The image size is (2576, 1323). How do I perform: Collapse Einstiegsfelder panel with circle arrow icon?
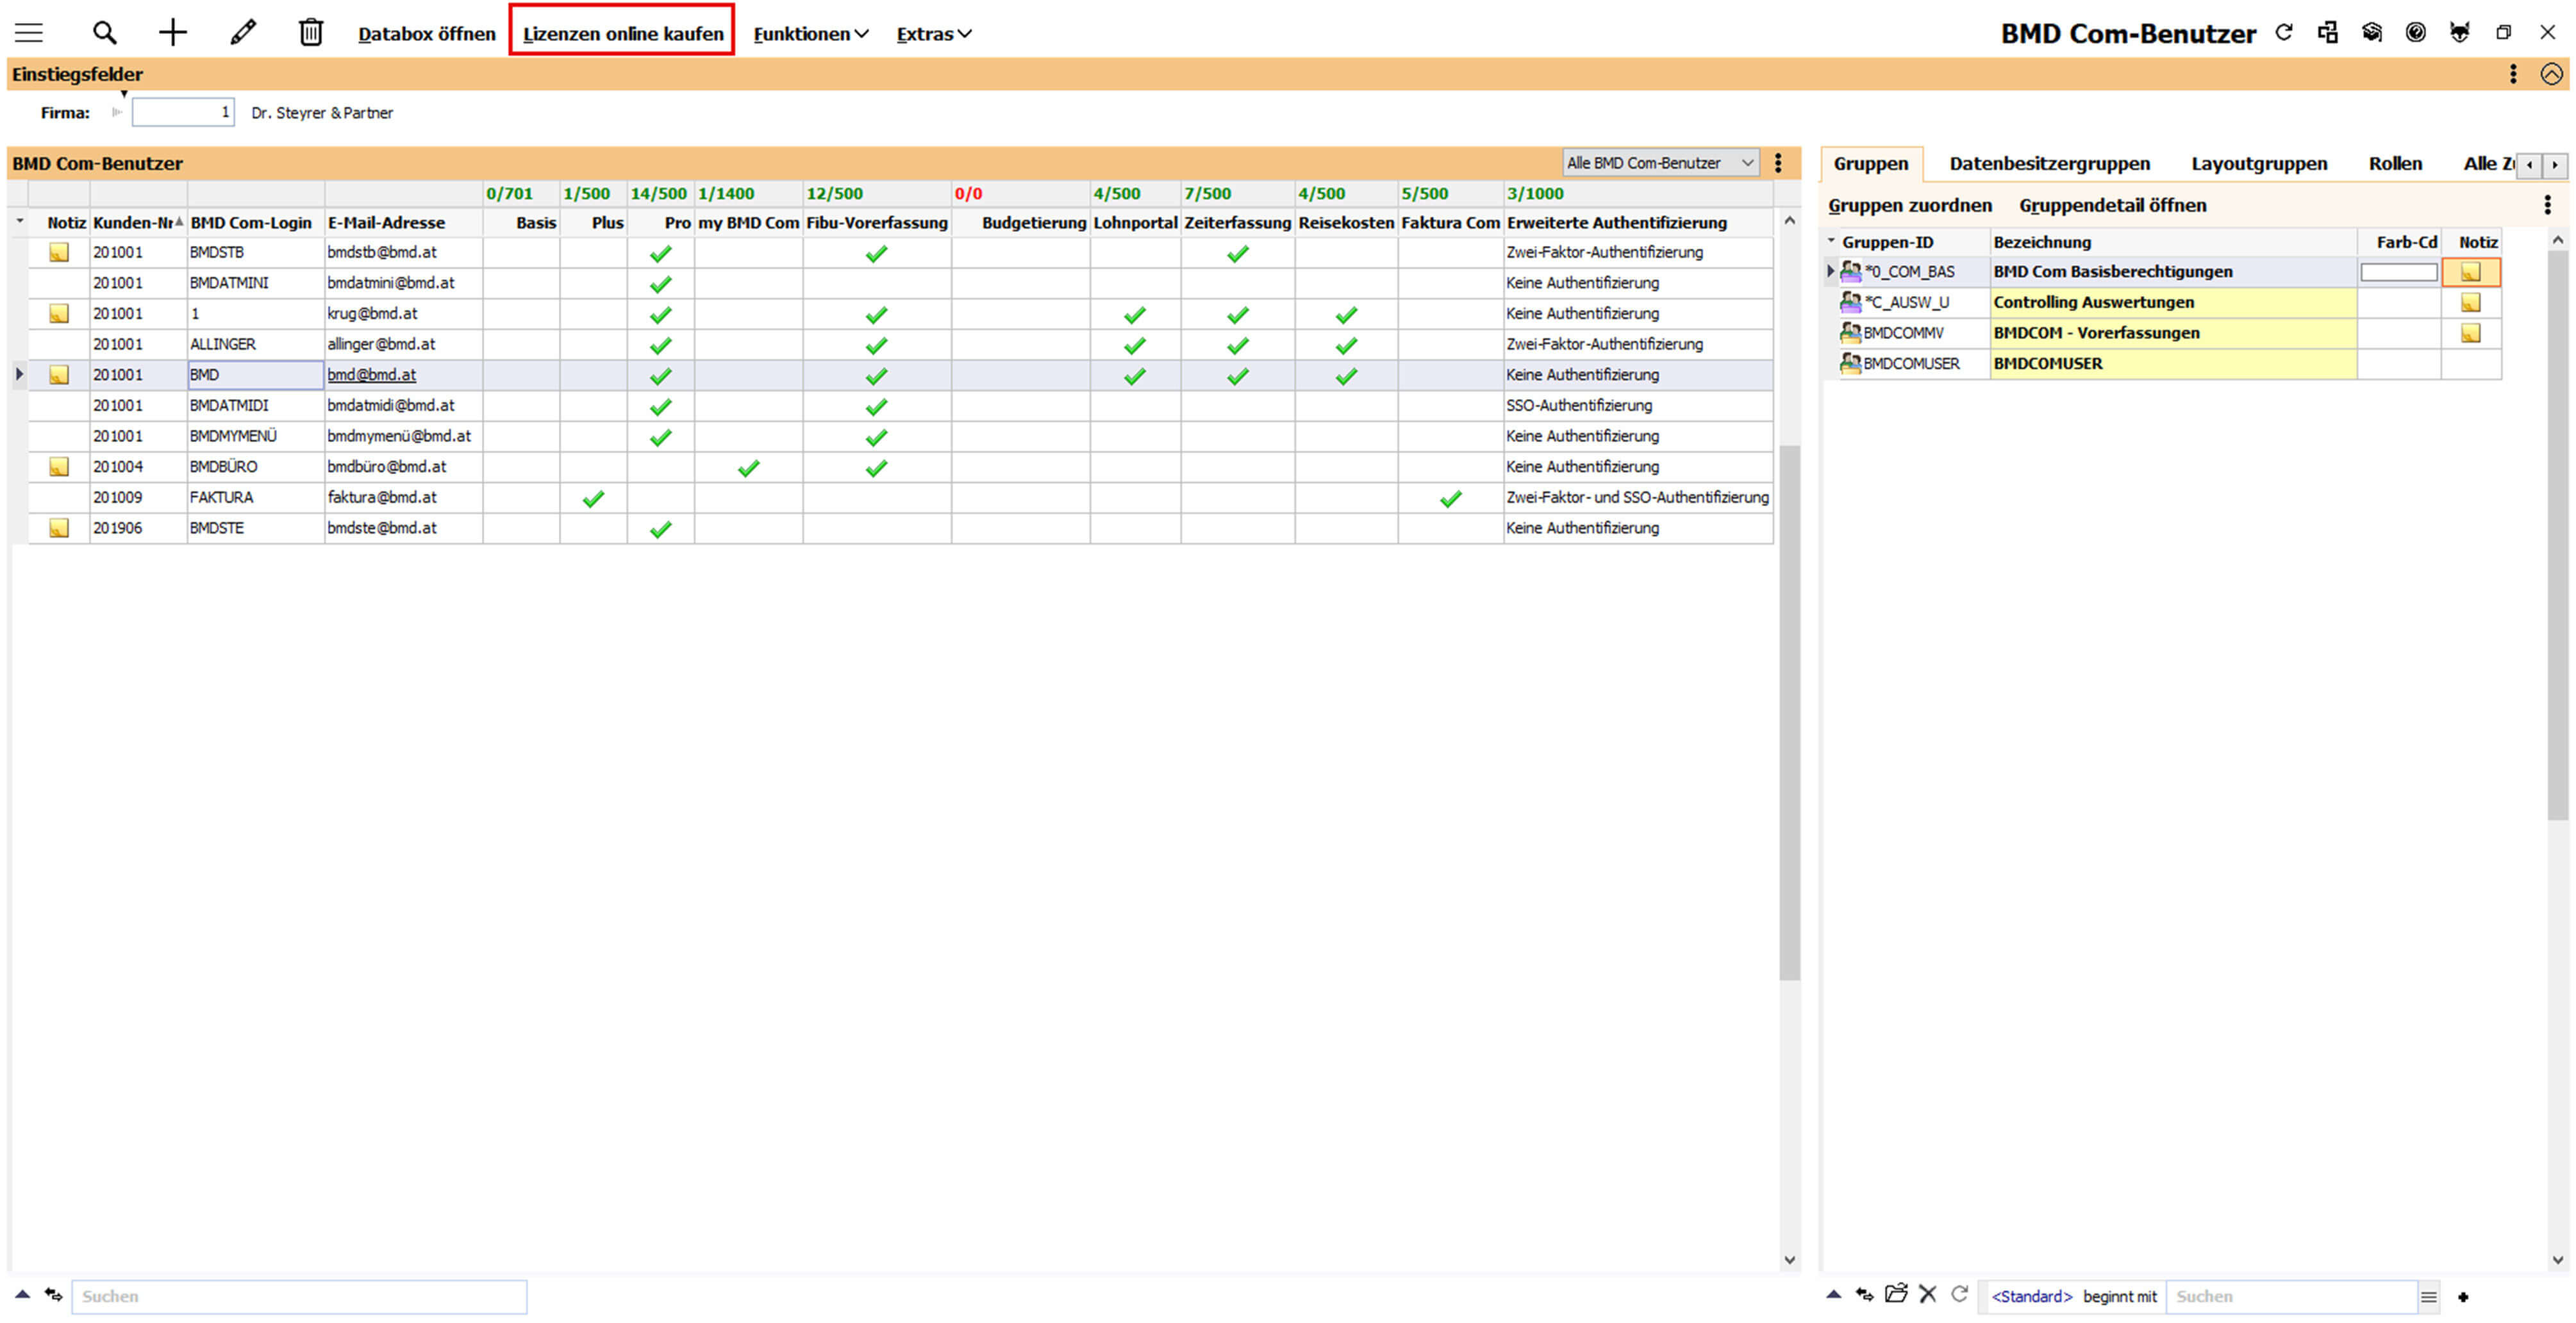pos(2551,74)
